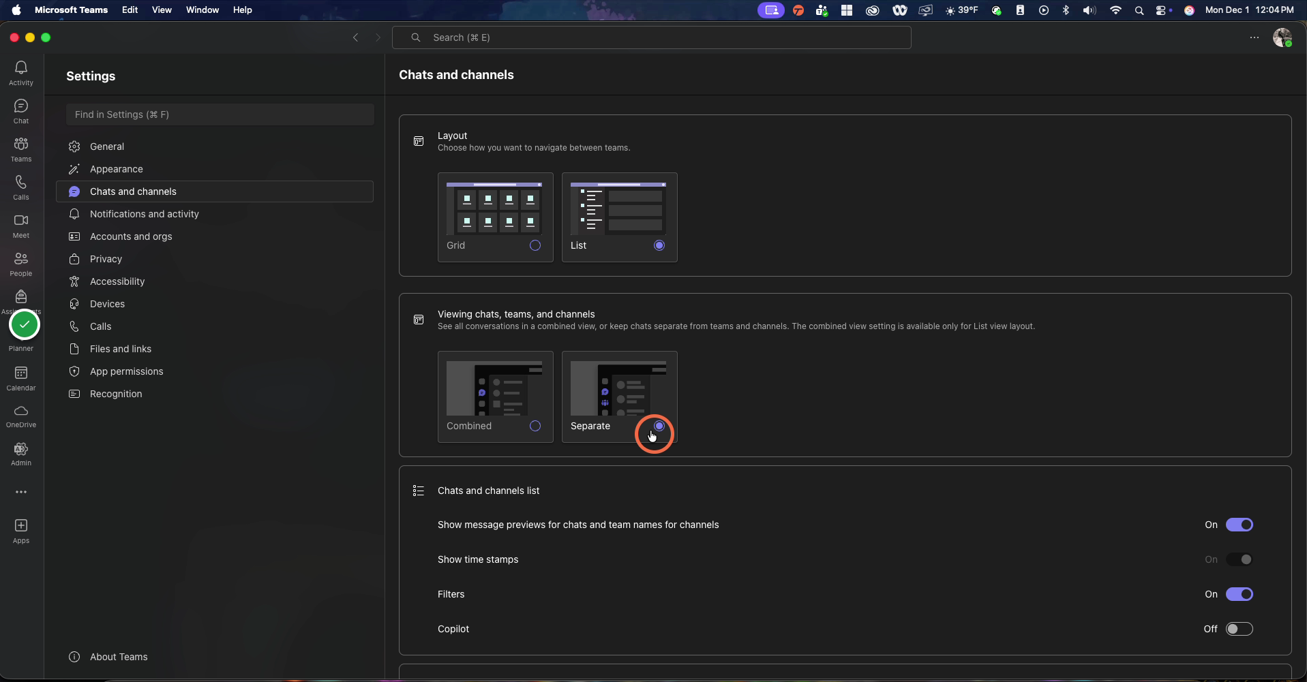This screenshot has width=1307, height=682.
Task: Open the Wi-Fi status menu
Action: (1116, 10)
